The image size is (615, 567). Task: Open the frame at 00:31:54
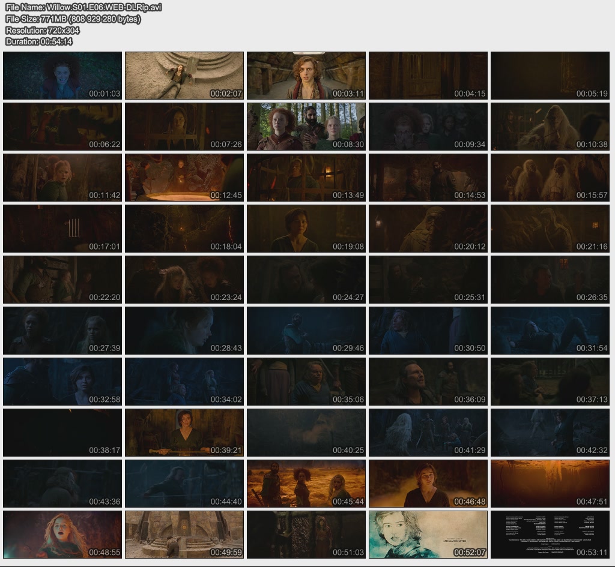pos(550,331)
